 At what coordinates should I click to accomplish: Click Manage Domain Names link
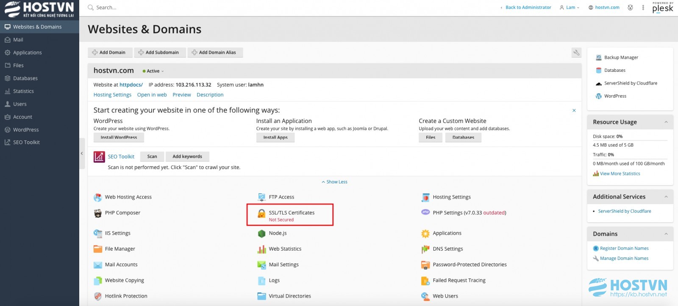click(x=624, y=259)
